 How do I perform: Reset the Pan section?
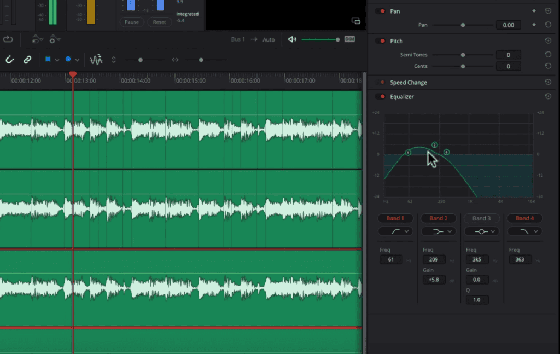coord(548,11)
